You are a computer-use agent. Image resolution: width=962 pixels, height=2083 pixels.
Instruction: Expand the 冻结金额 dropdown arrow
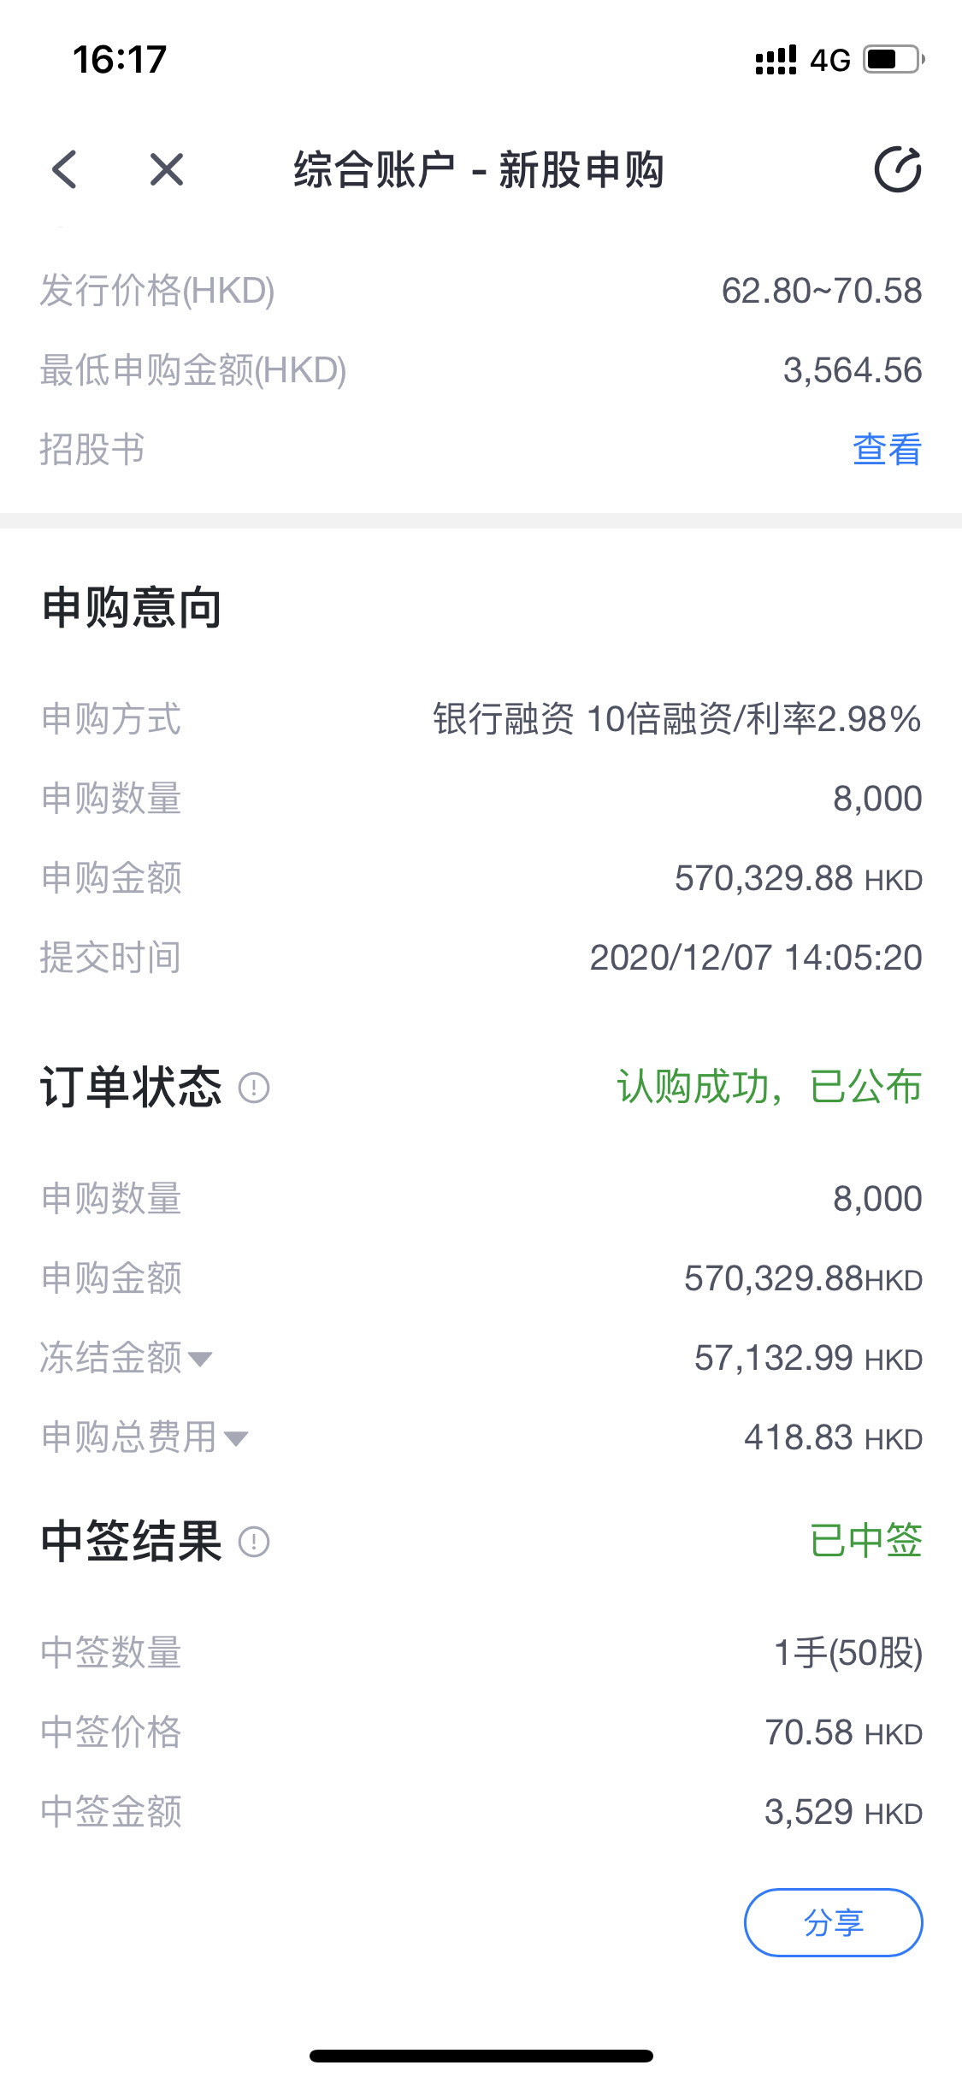pyautogui.click(x=200, y=1359)
